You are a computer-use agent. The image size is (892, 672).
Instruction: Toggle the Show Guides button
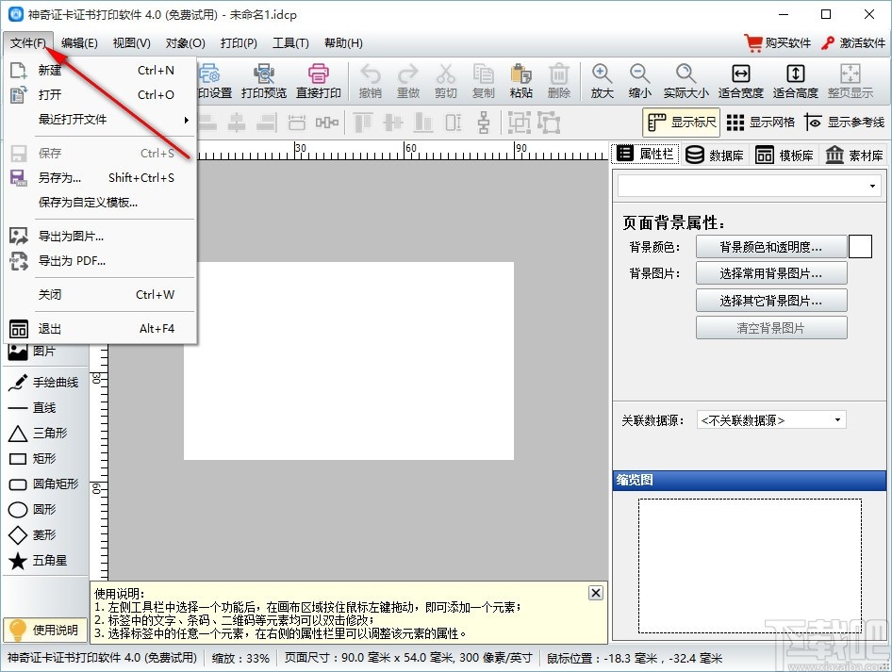pos(844,123)
